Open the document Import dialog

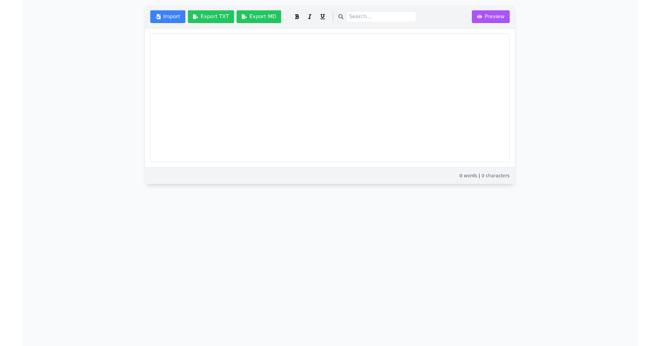click(168, 16)
